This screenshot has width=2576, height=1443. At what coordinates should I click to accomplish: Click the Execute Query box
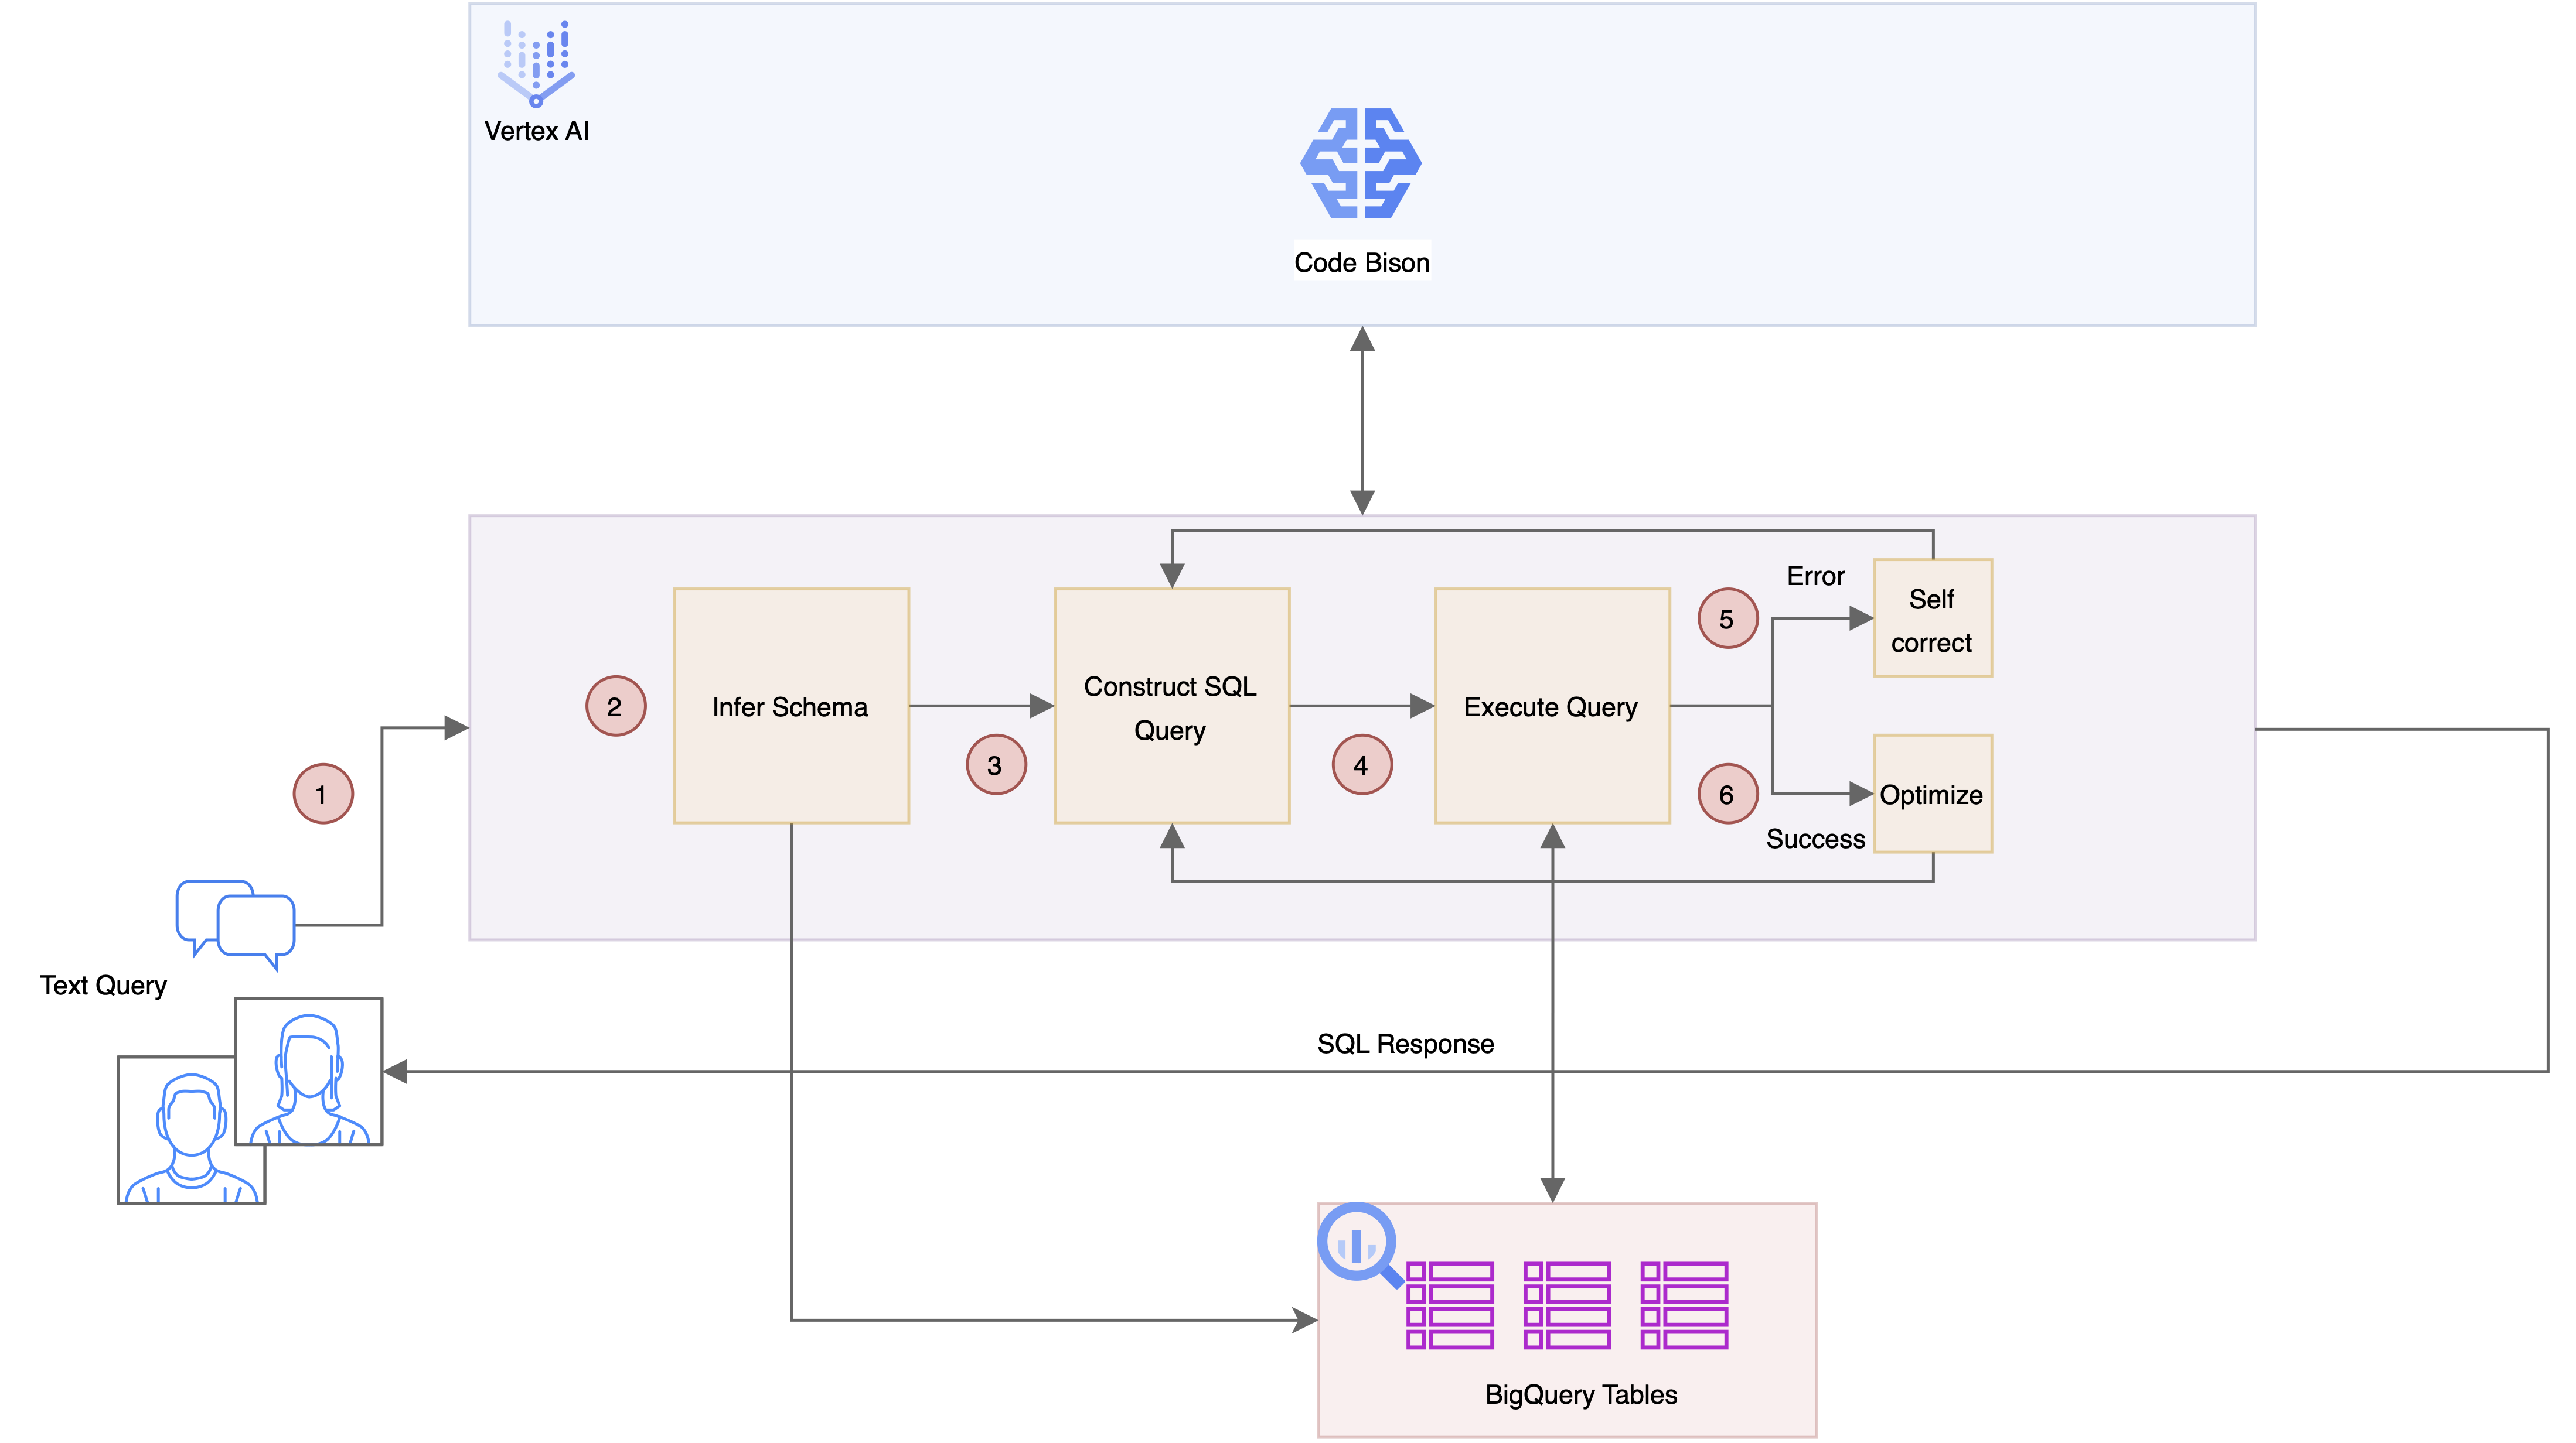coord(1551,706)
